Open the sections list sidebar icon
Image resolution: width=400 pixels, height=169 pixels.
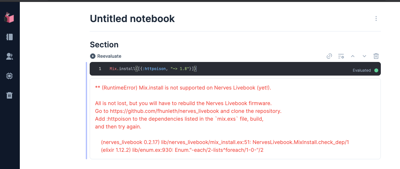[9, 37]
